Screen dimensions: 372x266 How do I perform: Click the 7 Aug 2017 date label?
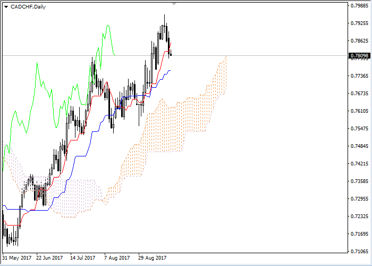coord(117,258)
